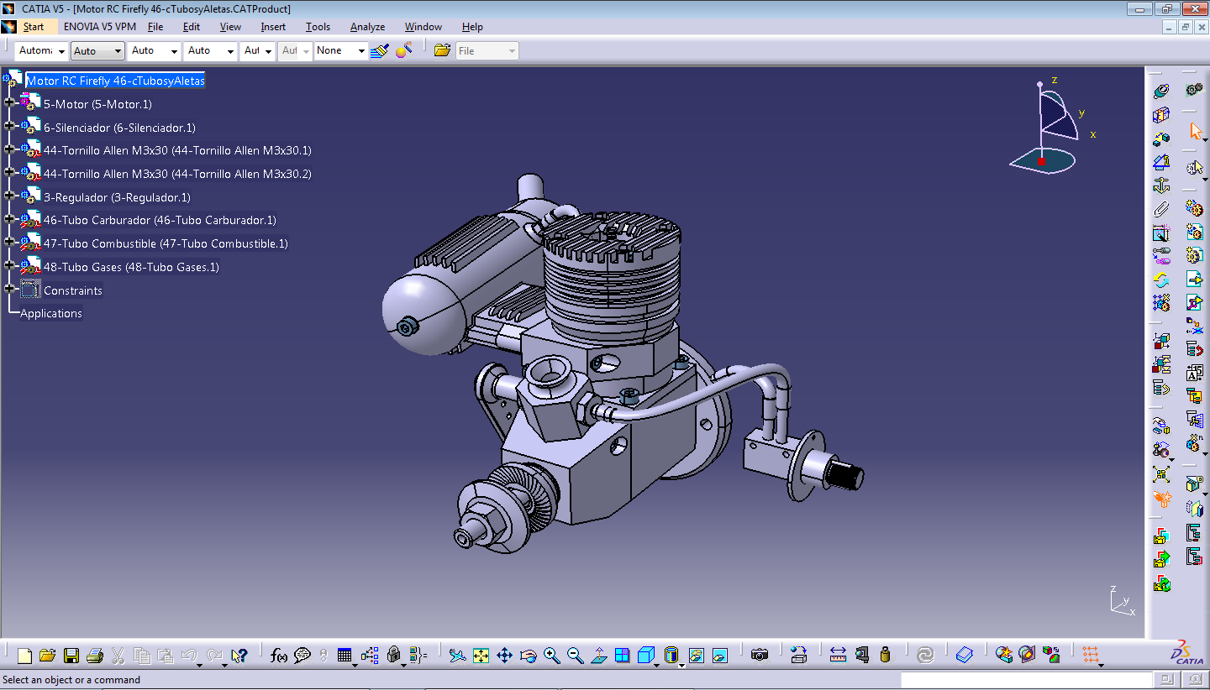Screen dimensions: 1210x690
Task: Select the Applications tree entry
Action: click(x=51, y=313)
